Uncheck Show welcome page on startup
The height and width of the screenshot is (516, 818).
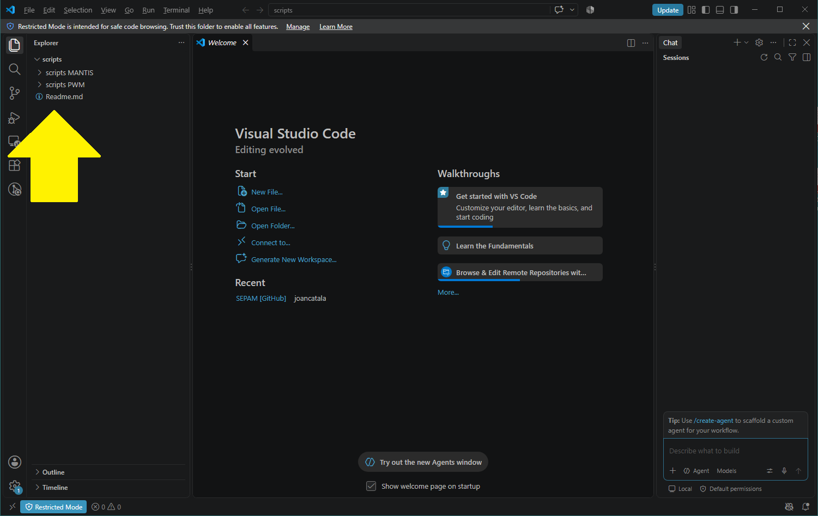coord(371,486)
